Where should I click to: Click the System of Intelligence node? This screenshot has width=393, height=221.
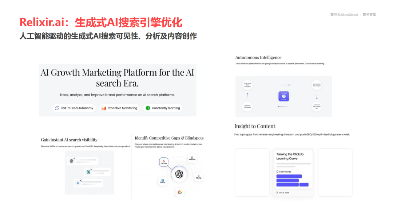pyautogui.click(x=247, y=107)
